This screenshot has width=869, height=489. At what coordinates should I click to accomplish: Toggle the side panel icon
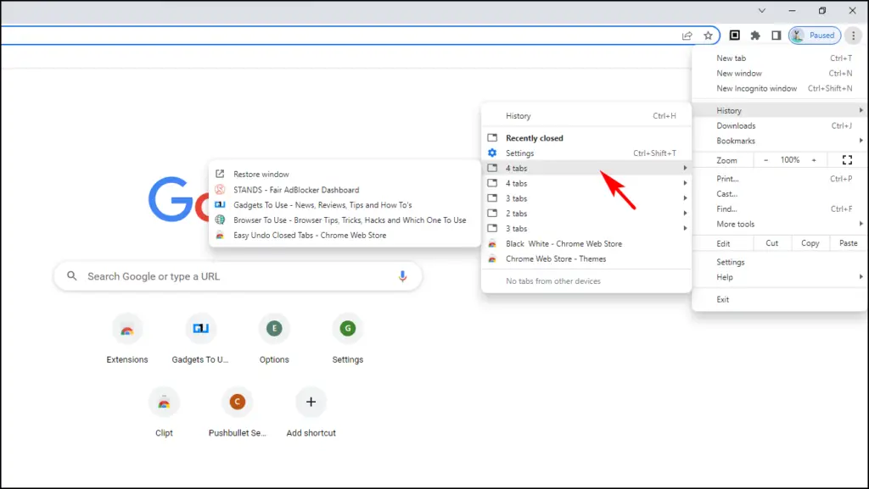pyautogui.click(x=776, y=36)
